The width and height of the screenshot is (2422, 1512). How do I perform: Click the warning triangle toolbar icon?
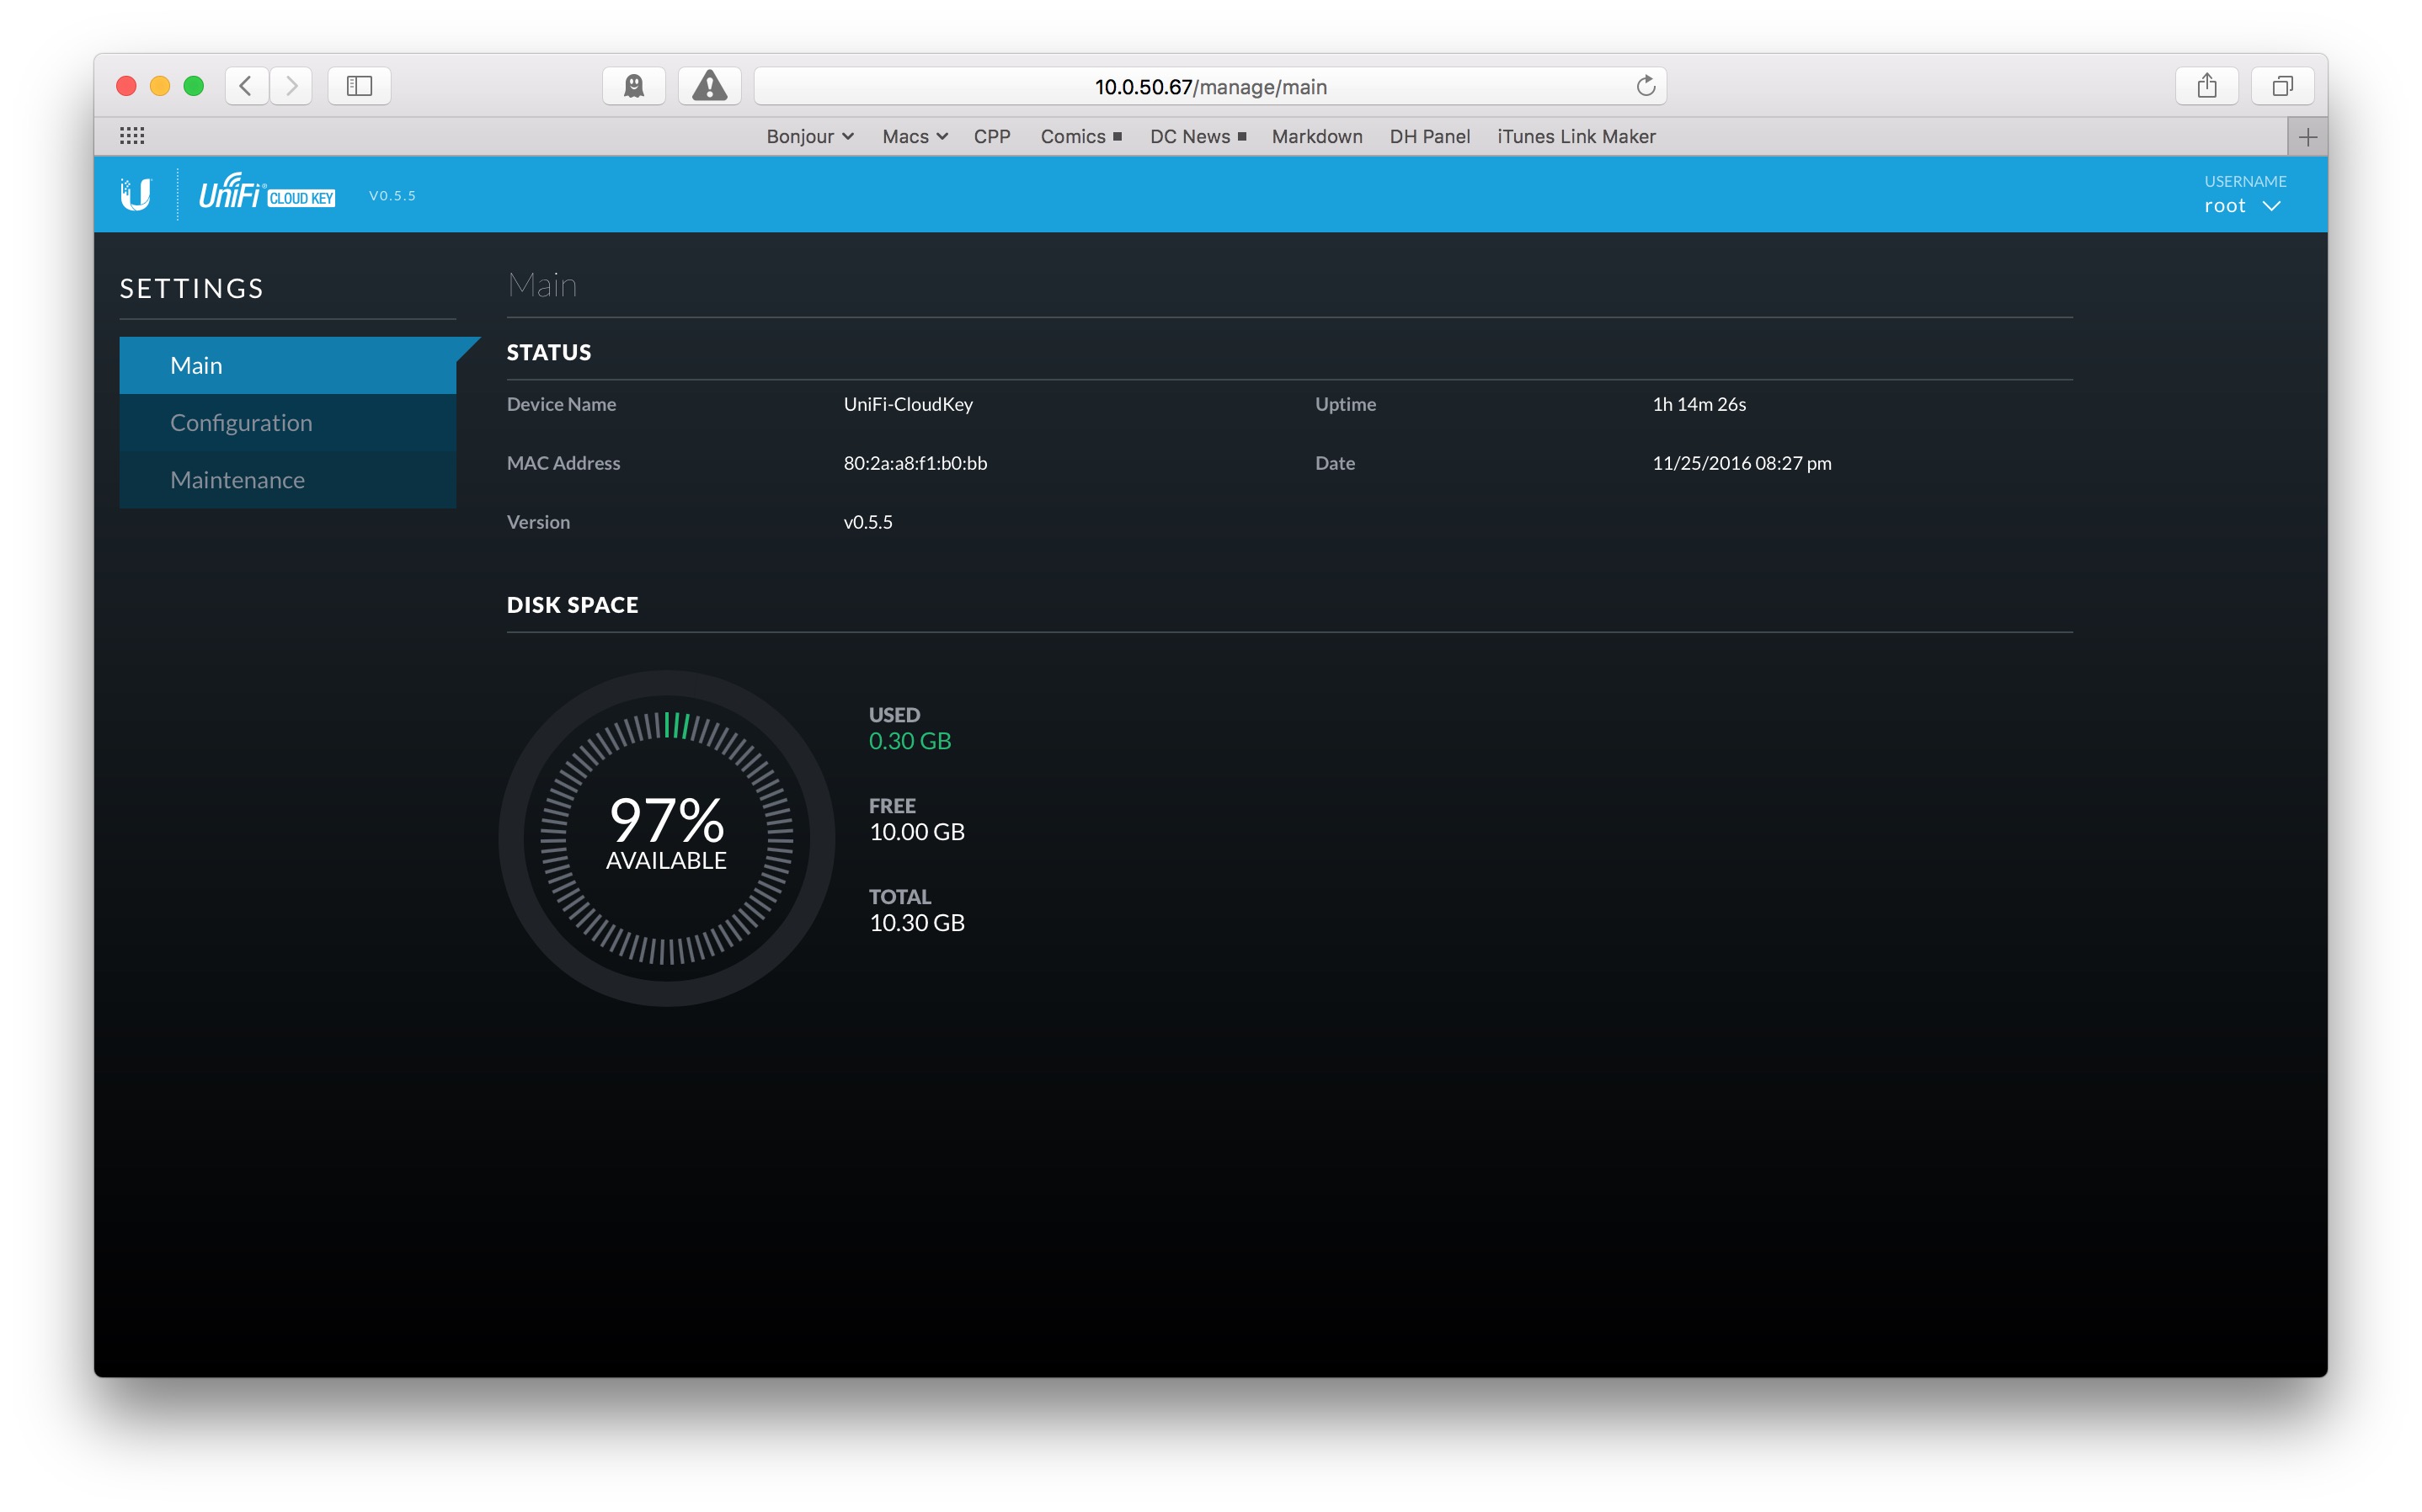pyautogui.click(x=709, y=86)
